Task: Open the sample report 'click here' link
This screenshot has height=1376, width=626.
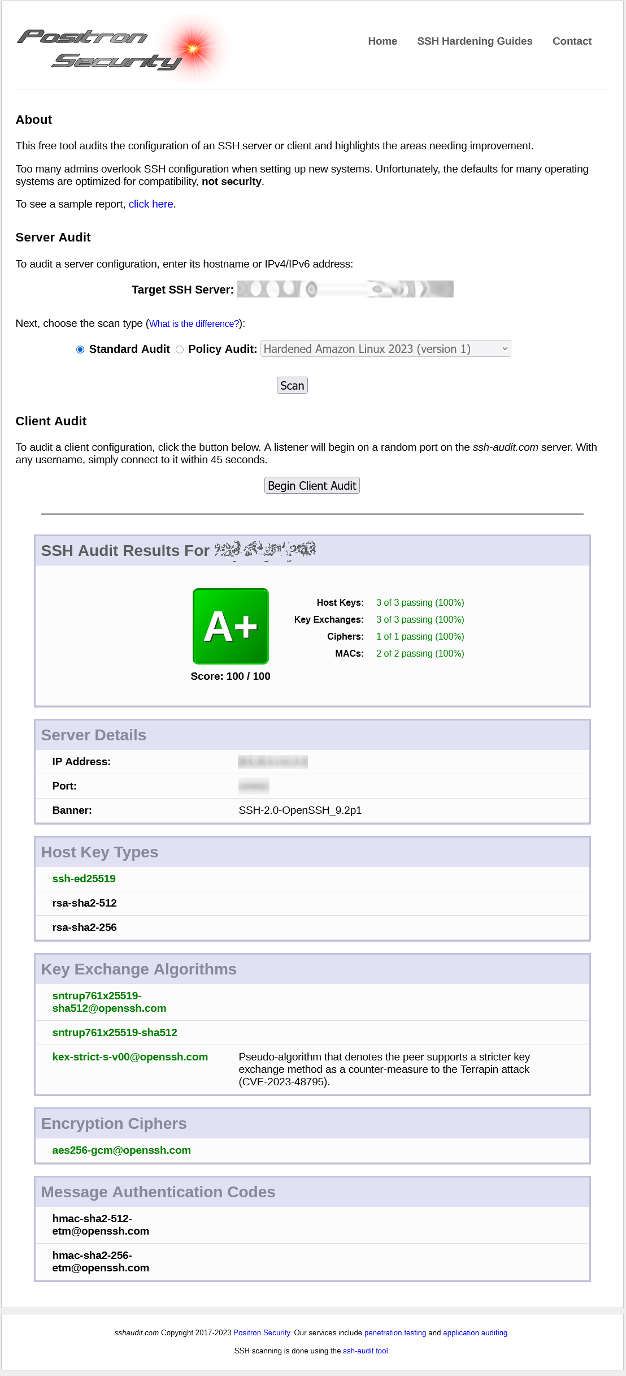Action: [151, 204]
